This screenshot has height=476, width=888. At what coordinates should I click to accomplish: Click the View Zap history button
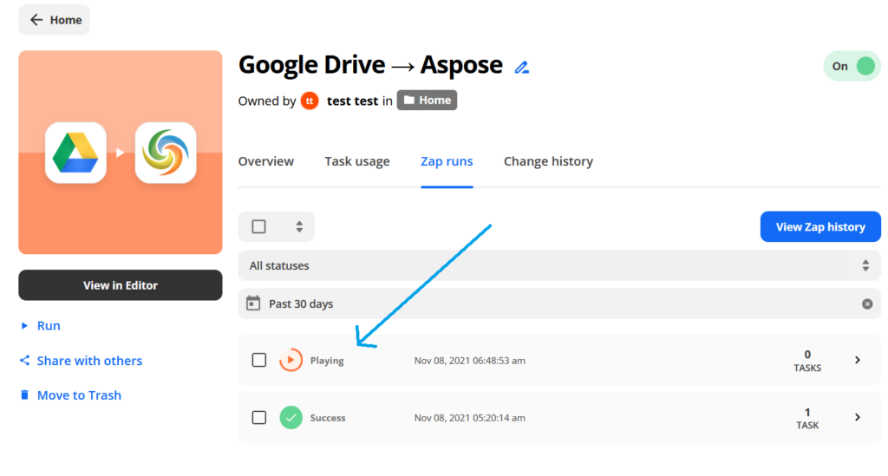(x=819, y=227)
